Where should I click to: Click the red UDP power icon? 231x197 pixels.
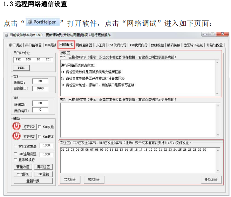click(x=16, y=136)
